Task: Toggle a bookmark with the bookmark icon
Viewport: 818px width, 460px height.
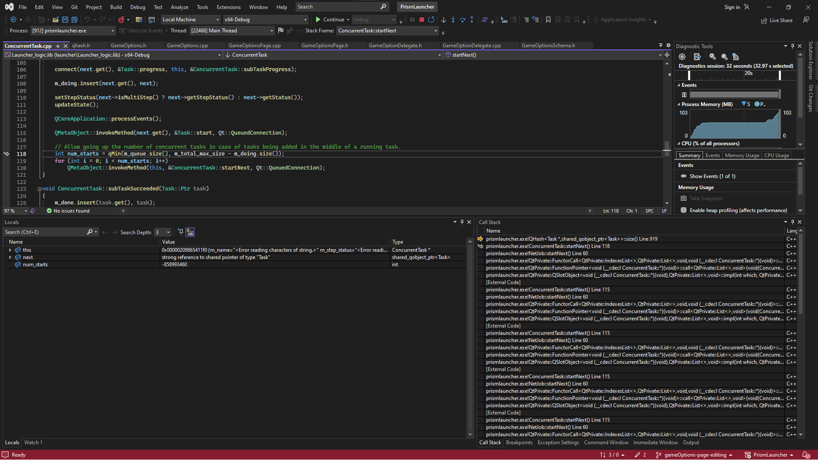Action: pyautogui.click(x=548, y=20)
